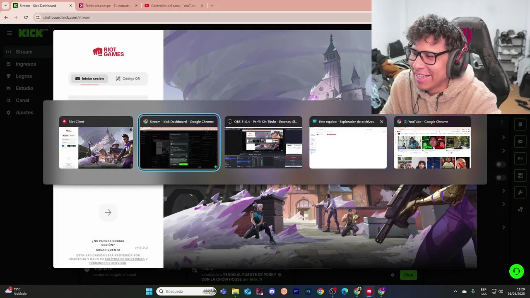This screenshot has height=298, width=530.
Task: Close the Este equipo window from switcher
Action: point(381,122)
